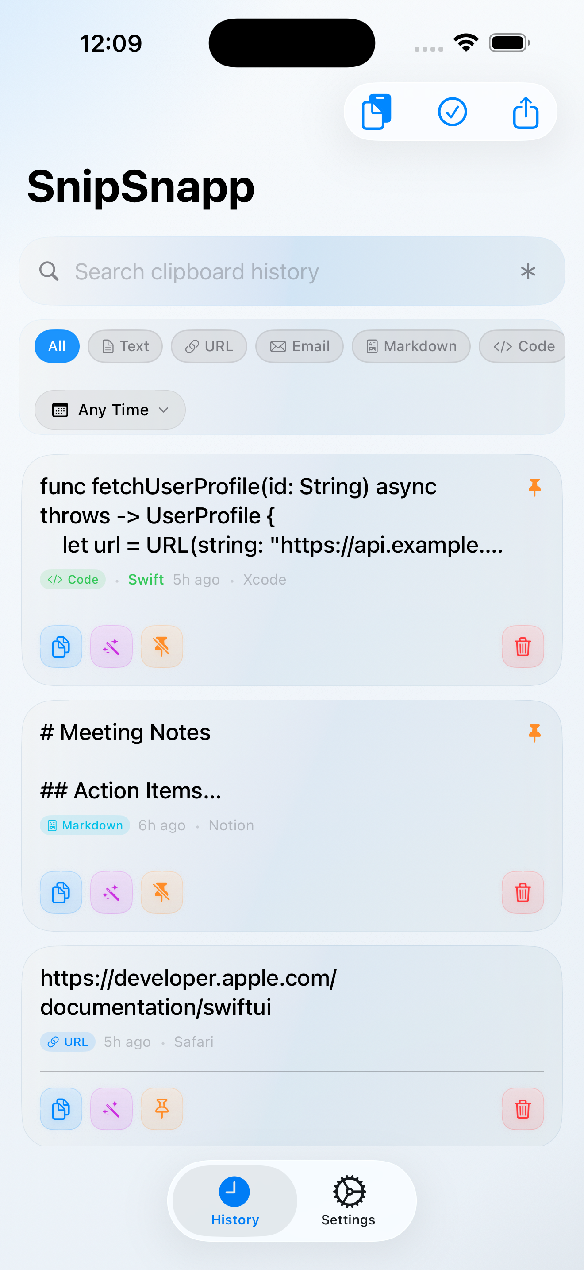Select the clipboard icon in the top toolbar
The image size is (584, 1270).
click(x=376, y=112)
